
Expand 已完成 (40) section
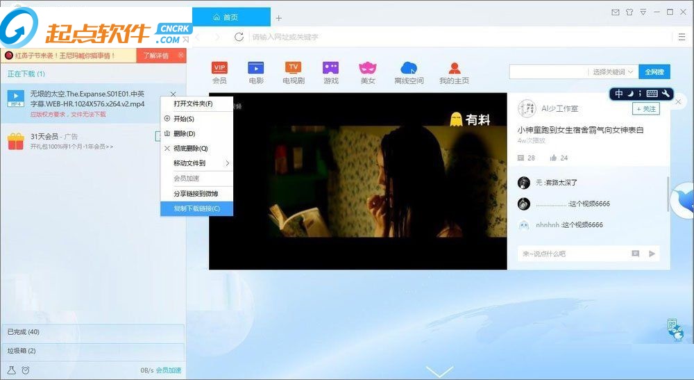pos(93,332)
